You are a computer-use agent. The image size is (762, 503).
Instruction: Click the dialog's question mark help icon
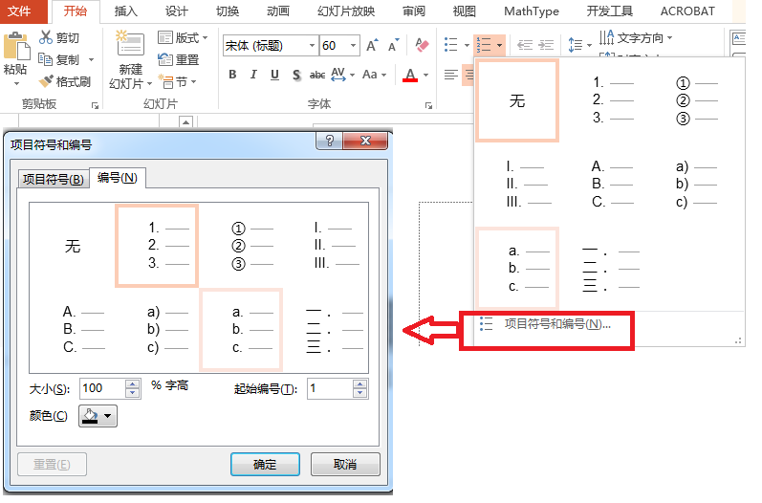click(329, 141)
